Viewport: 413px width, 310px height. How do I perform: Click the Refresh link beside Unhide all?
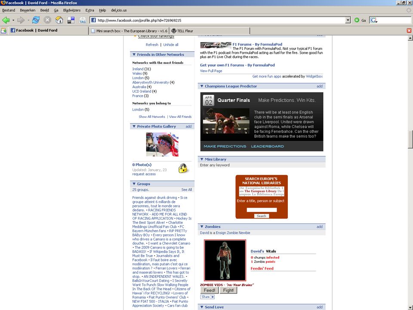(x=152, y=45)
